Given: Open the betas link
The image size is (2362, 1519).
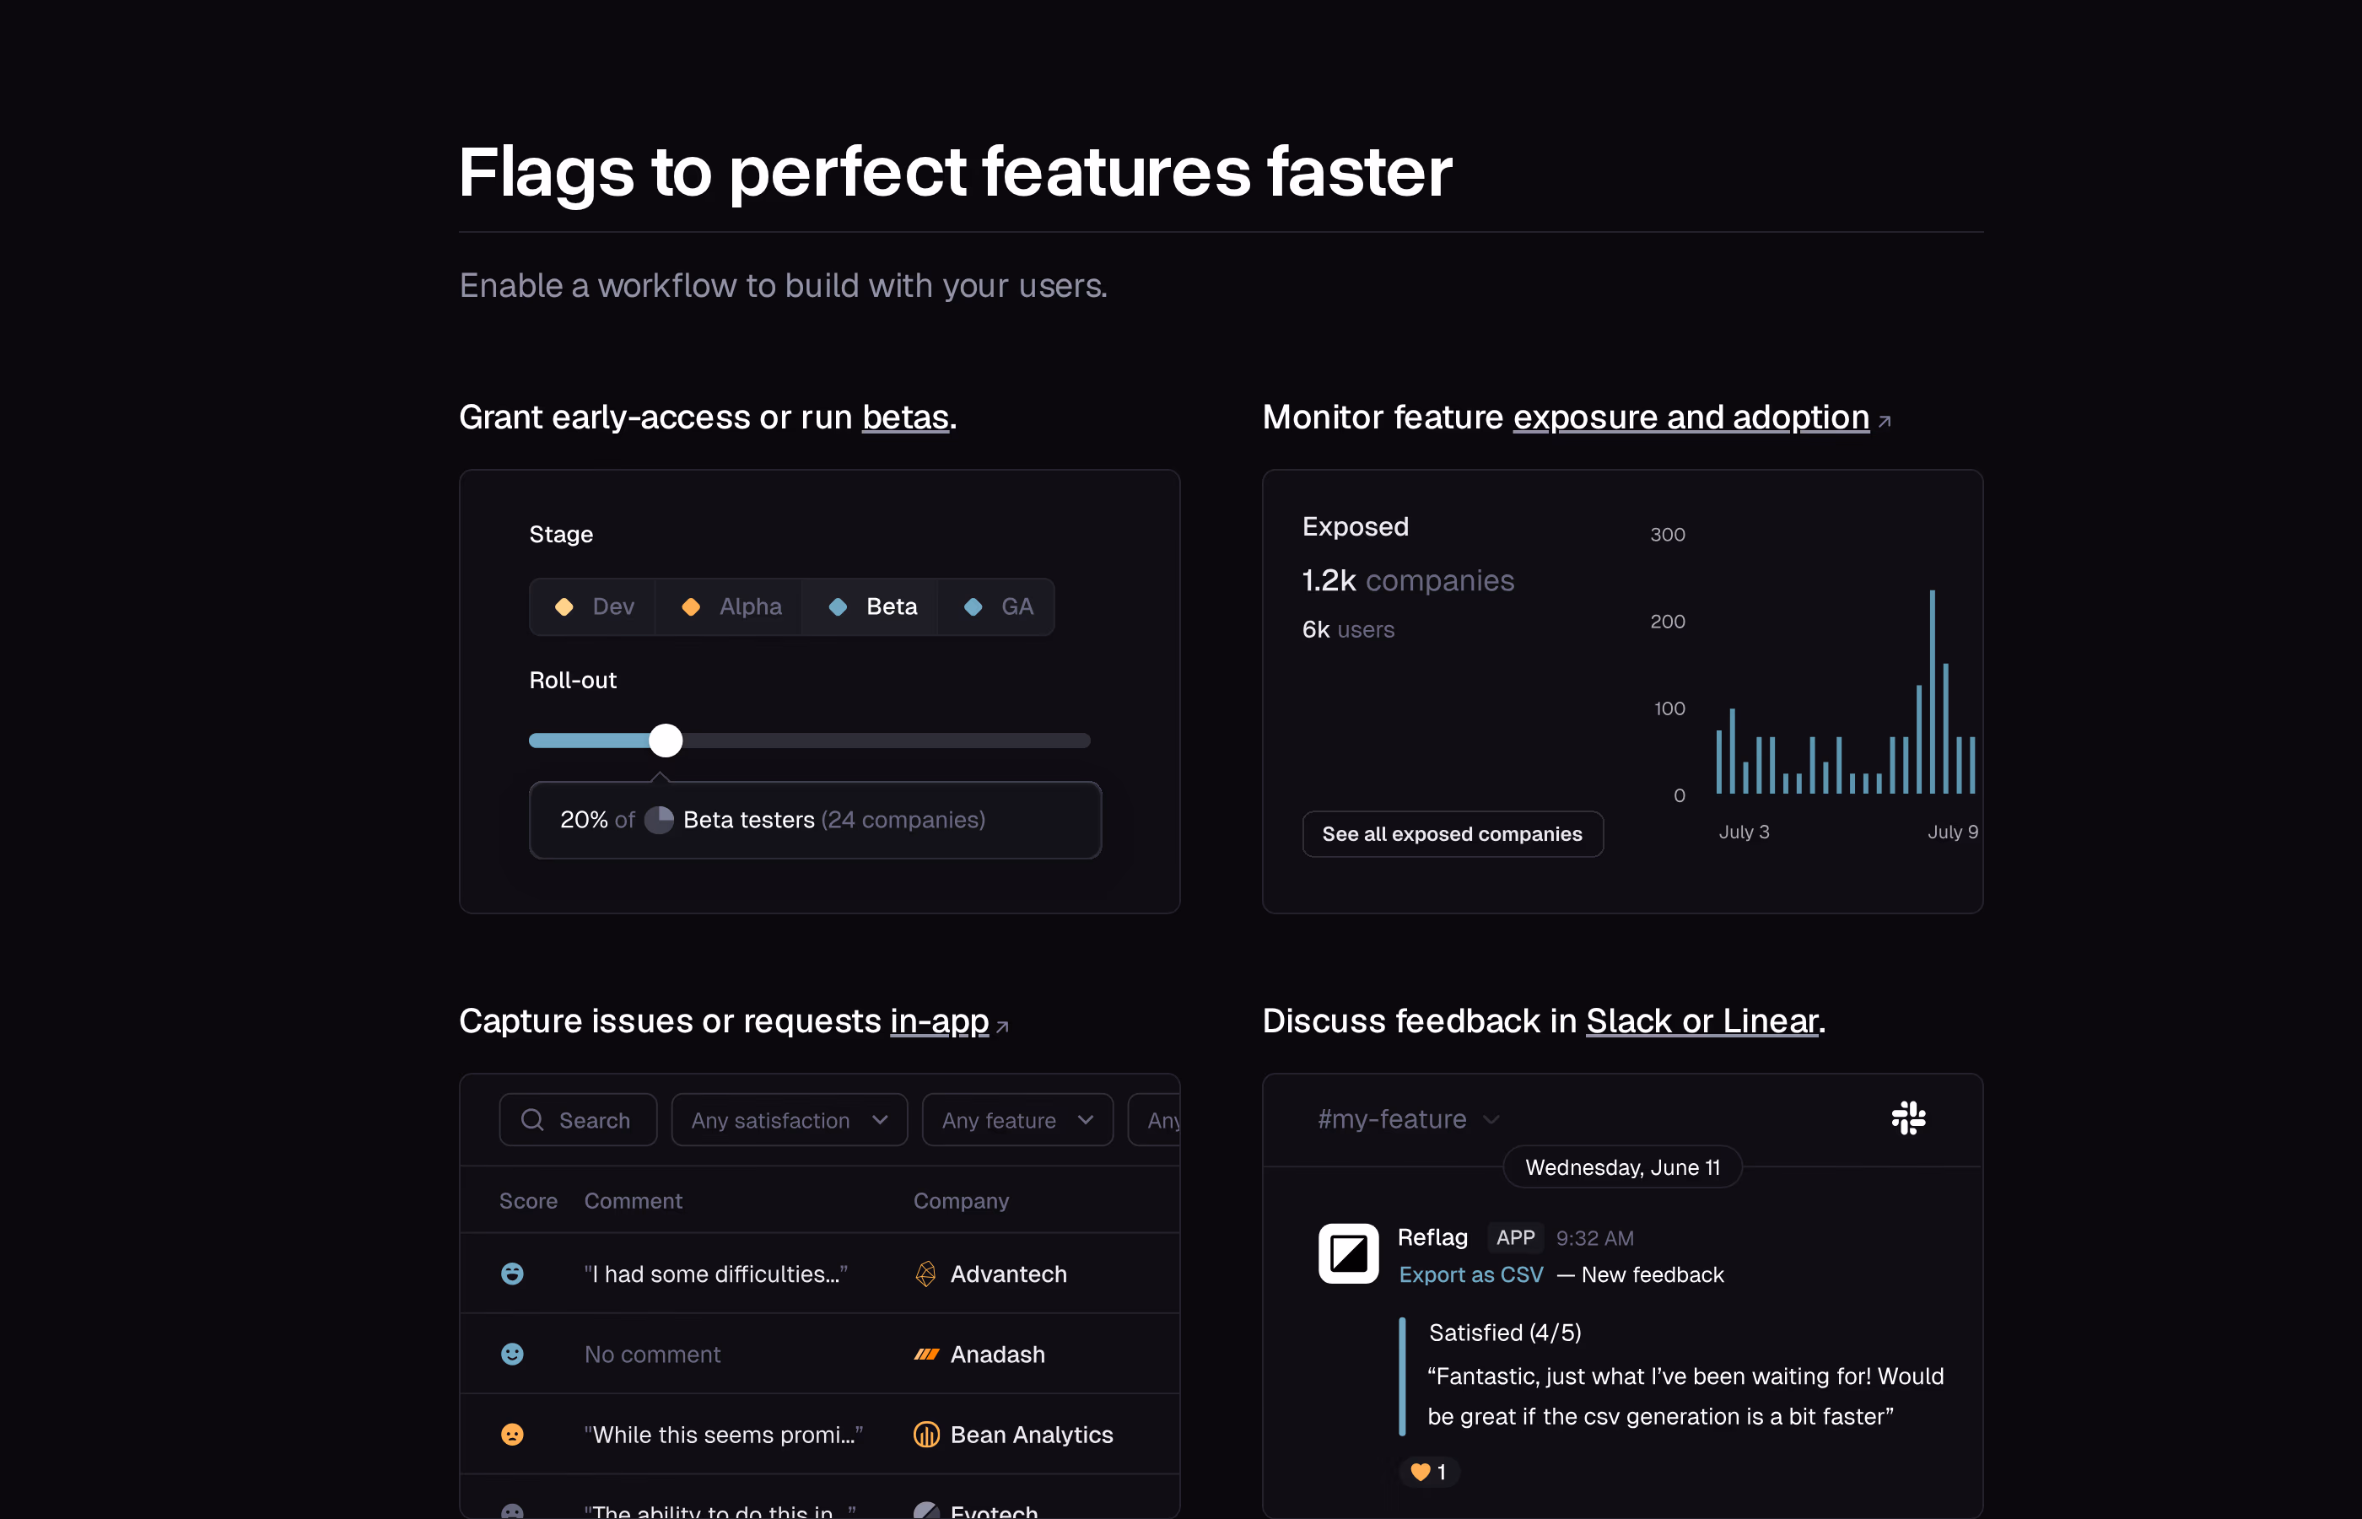Looking at the screenshot, I should pyautogui.click(x=905, y=417).
